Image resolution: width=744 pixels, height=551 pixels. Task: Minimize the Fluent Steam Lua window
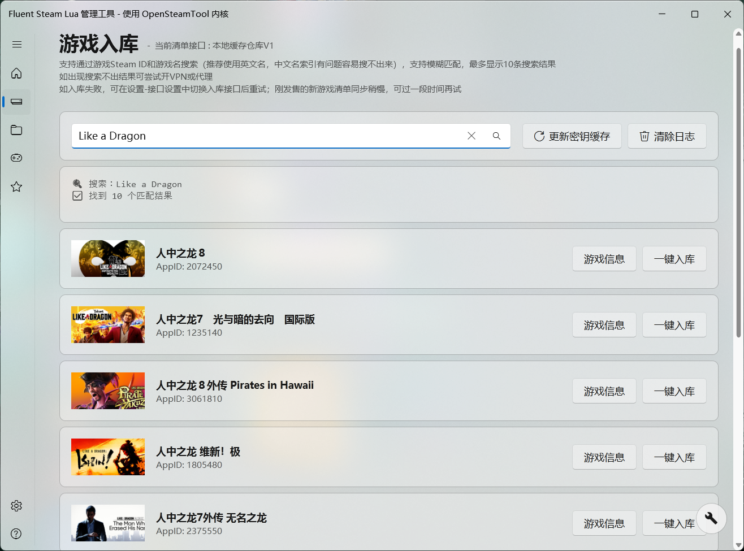661,14
